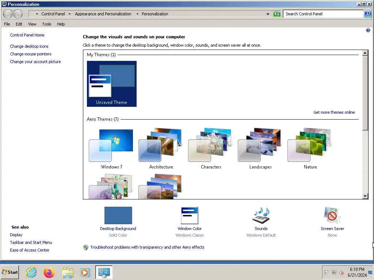Click Appearance and Personalization in address bar
The height and width of the screenshot is (280, 374).
click(x=103, y=14)
